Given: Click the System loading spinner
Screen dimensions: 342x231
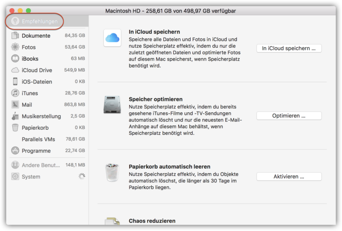Looking at the screenshot, I should pyautogui.click(x=82, y=176).
